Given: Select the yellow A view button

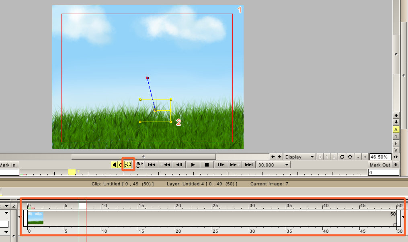Looking at the screenshot, I should [x=396, y=130].
